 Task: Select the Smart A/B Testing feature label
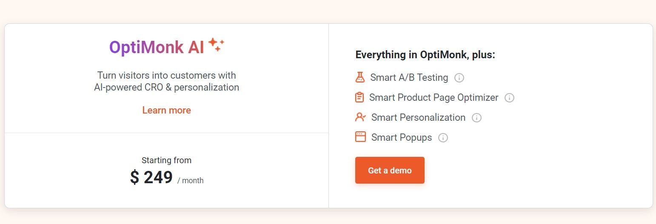(x=409, y=78)
